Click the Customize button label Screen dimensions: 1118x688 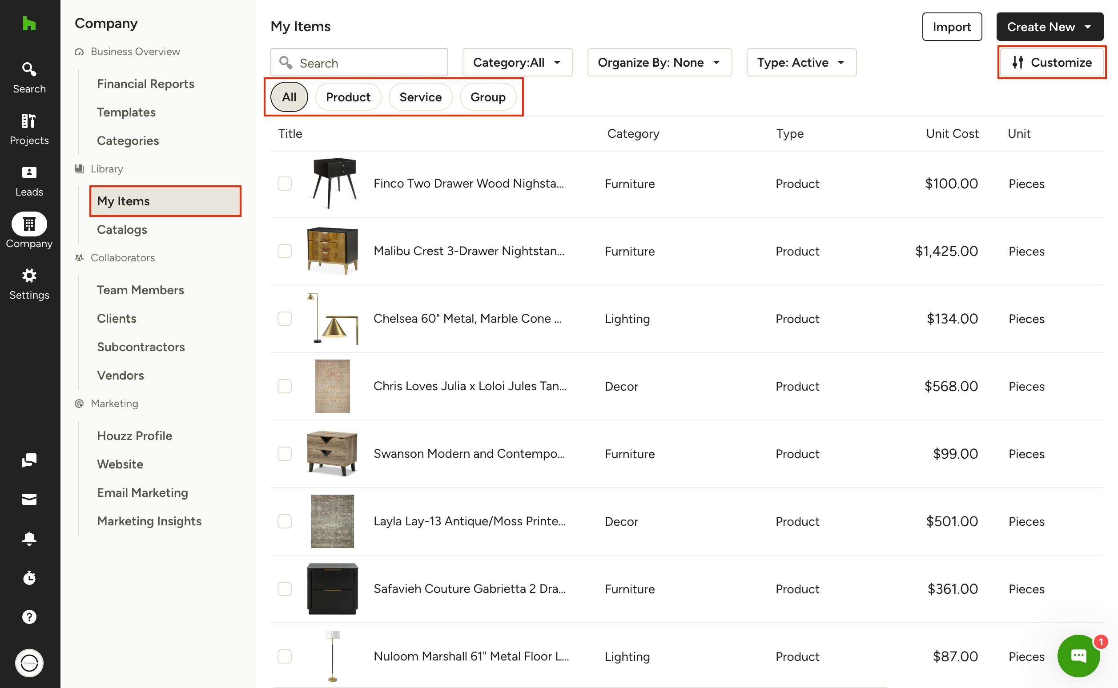click(x=1061, y=62)
